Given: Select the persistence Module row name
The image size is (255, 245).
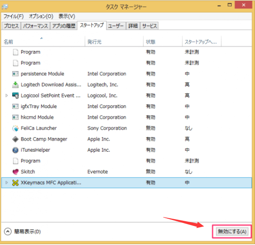Looking at the screenshot, I should [x=42, y=74].
